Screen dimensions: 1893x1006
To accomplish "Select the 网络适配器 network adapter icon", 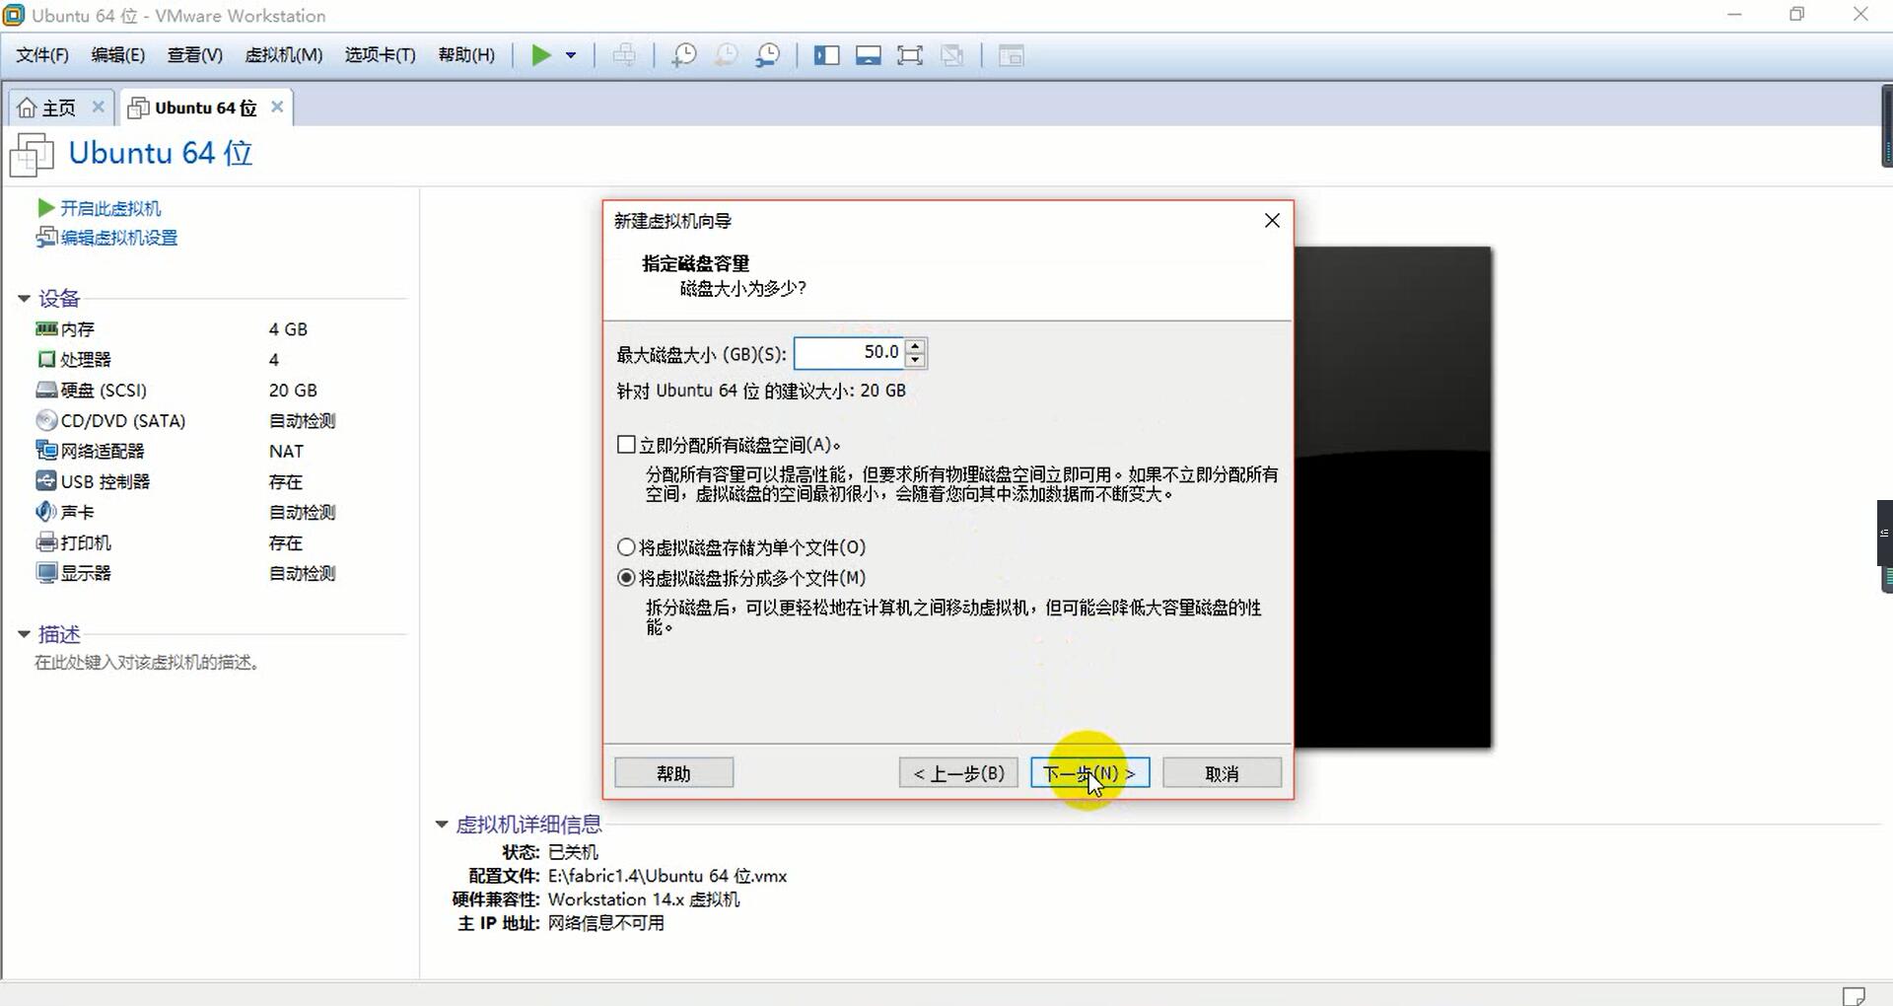I will pos(46,451).
